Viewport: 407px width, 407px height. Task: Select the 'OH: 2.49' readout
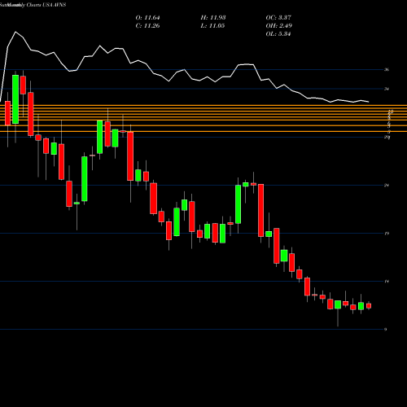(278, 26)
